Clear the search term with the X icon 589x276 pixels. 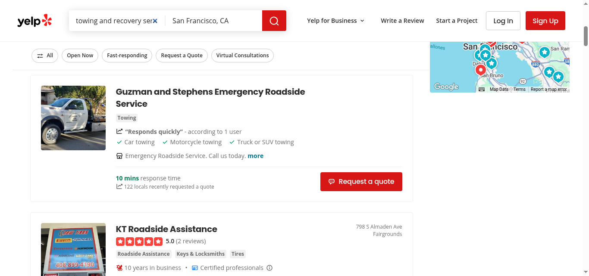tap(155, 21)
